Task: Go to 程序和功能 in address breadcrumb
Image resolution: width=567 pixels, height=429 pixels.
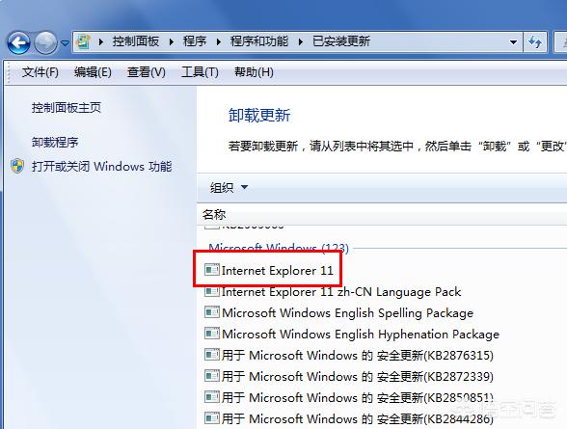Action: (259, 41)
